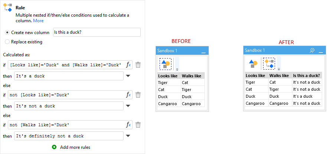
Task: Select the first shapes icon in AFTER sandbox
Action: tap(253, 64)
